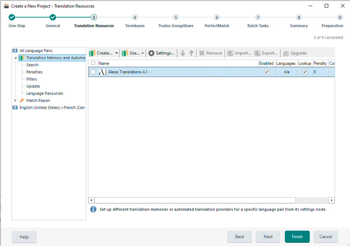Select step 8 circle for Summary
350x246 pixels.
pyautogui.click(x=299, y=17)
